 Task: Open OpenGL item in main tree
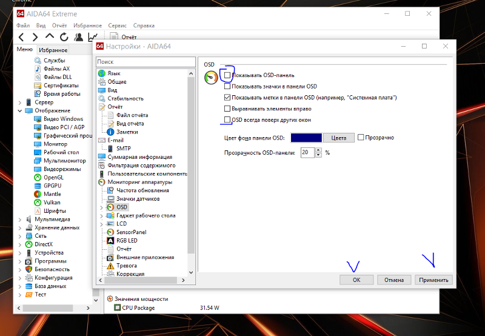pyautogui.click(x=53, y=177)
